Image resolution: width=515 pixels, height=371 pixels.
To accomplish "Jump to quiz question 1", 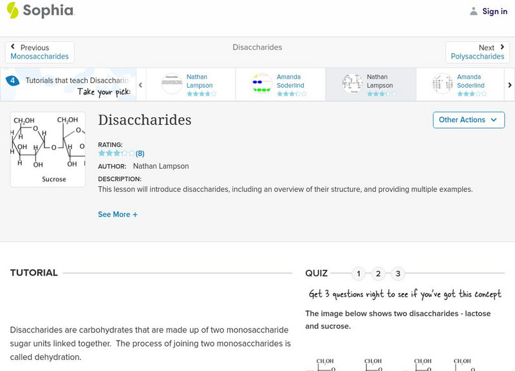I will pyautogui.click(x=359, y=273).
